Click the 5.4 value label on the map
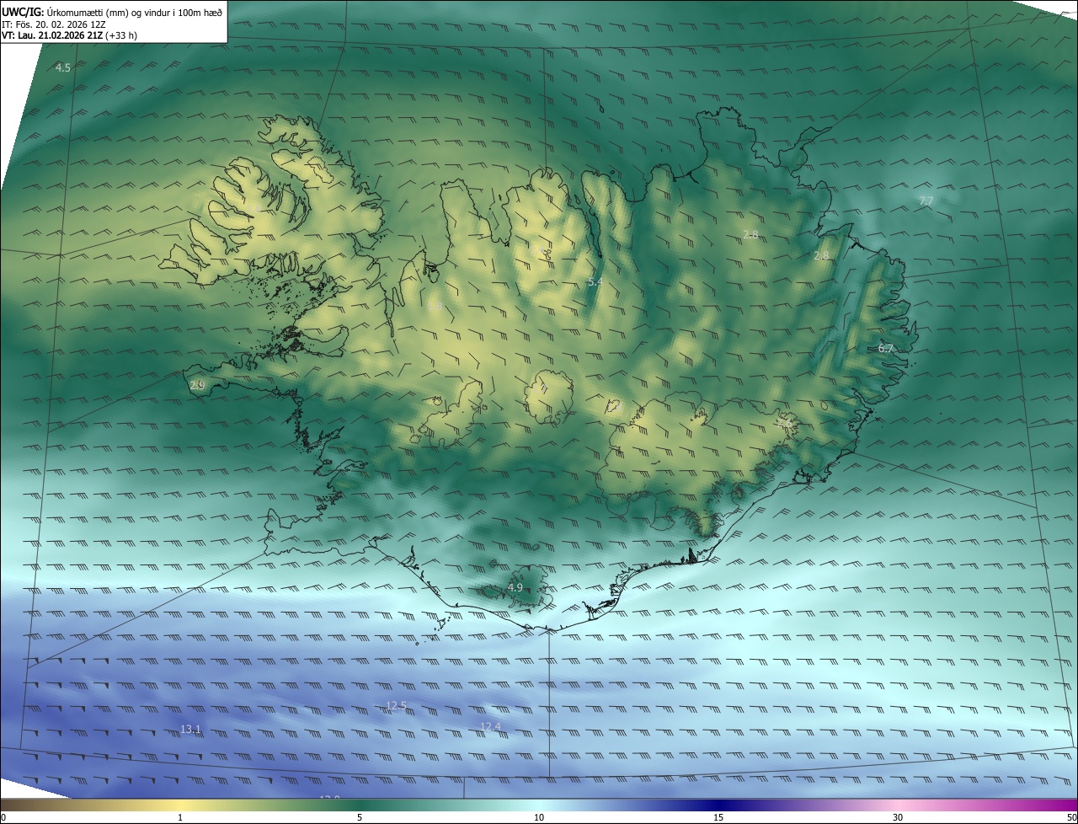 coord(595,282)
